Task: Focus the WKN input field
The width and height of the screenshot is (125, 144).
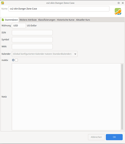Action: (32, 46)
